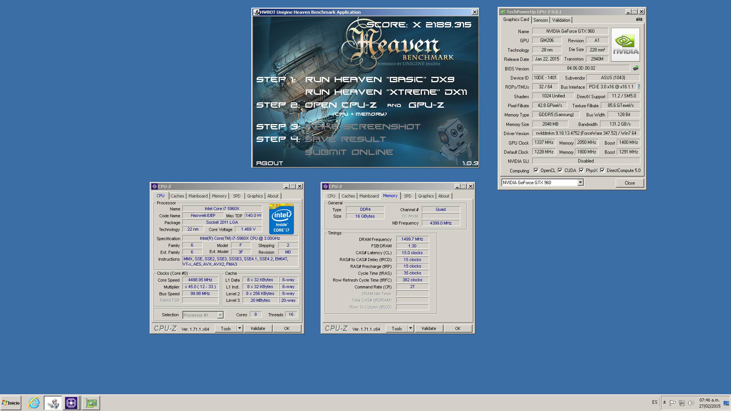Show hidden tray icons with double chevron
731x411 pixels.
[664, 403]
